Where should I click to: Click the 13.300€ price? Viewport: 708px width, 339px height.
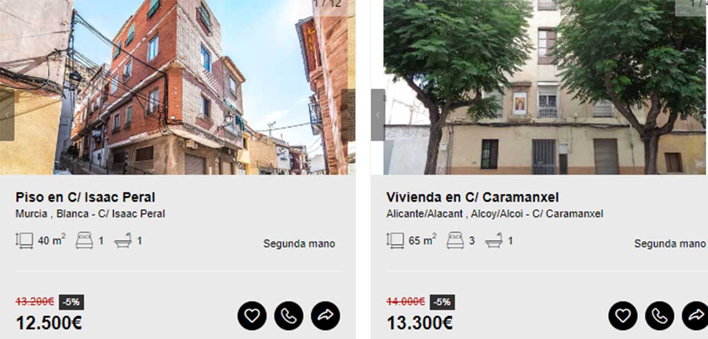pyautogui.click(x=419, y=323)
